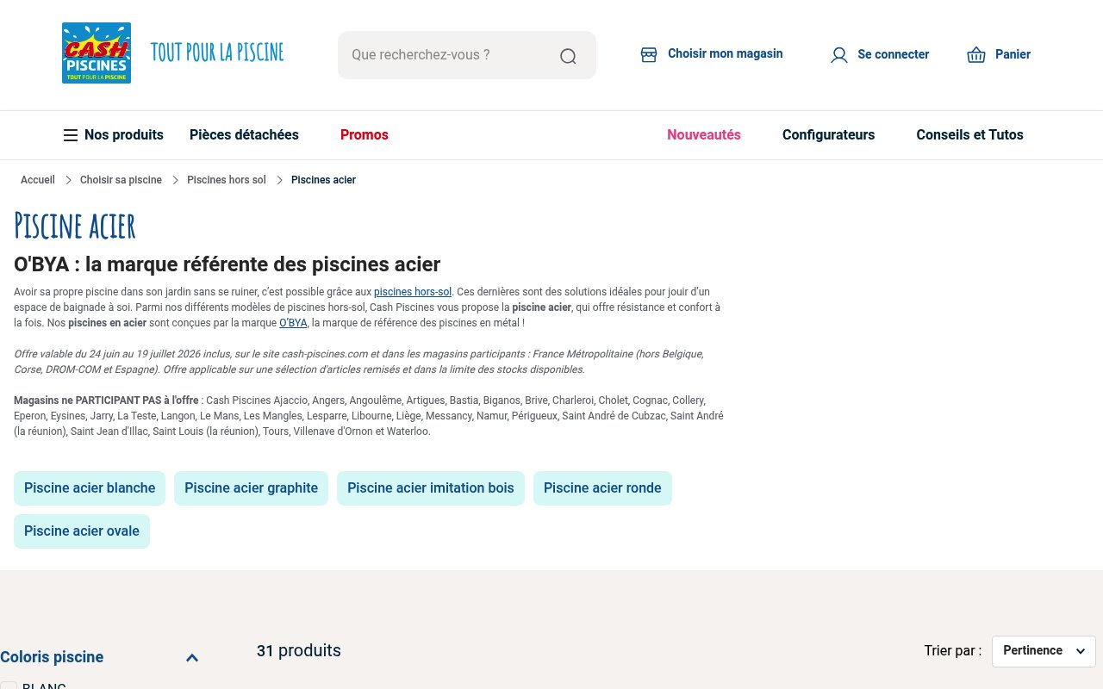Screen dimensions: 1103x689
Task: Open the Nouveautés menu item
Action: [704, 134]
